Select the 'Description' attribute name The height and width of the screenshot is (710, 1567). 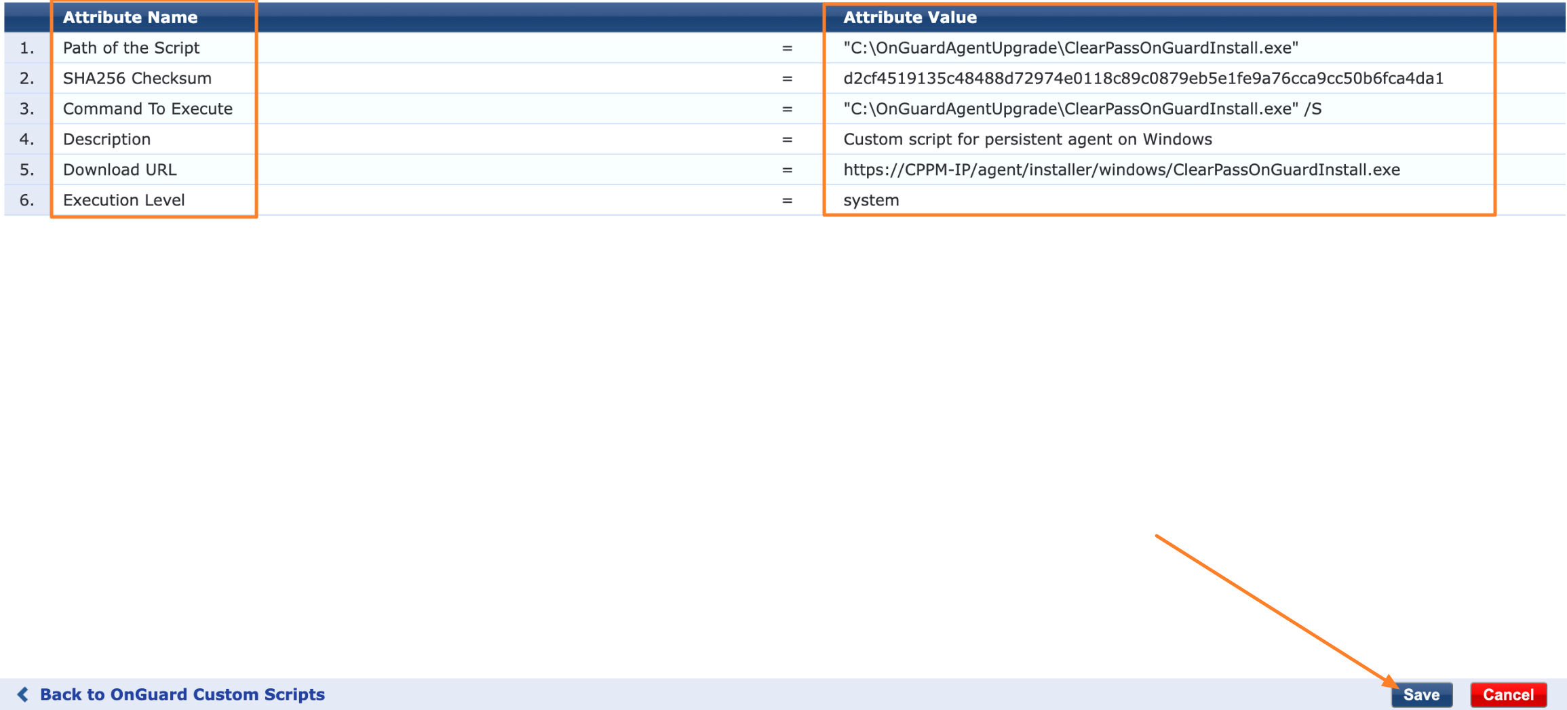[x=107, y=140]
